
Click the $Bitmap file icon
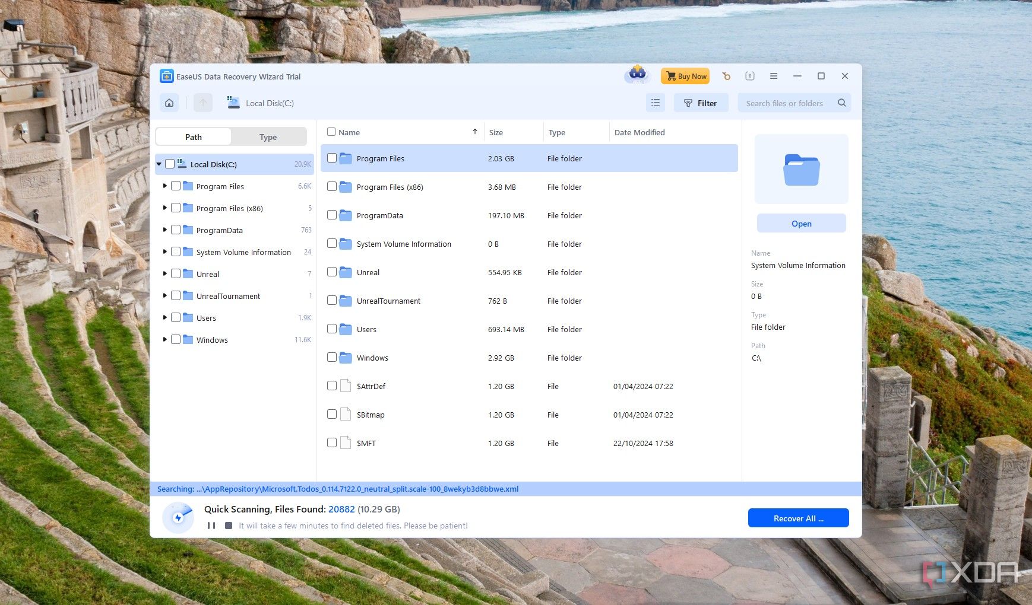coord(346,414)
